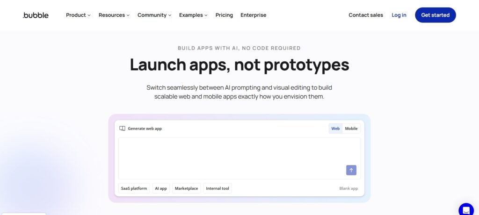
Task: Click the Blank app link
Action: [x=348, y=188]
